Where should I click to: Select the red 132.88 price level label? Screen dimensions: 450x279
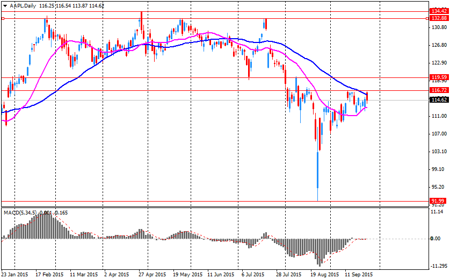[439, 18]
